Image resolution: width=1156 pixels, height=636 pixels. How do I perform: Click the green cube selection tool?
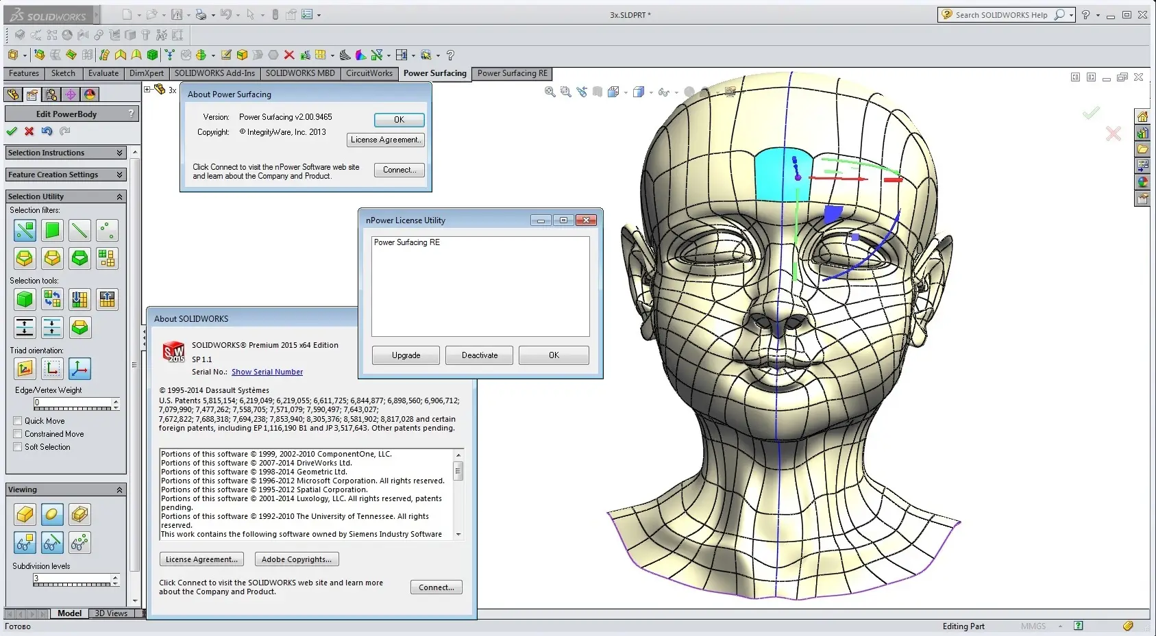(25, 299)
